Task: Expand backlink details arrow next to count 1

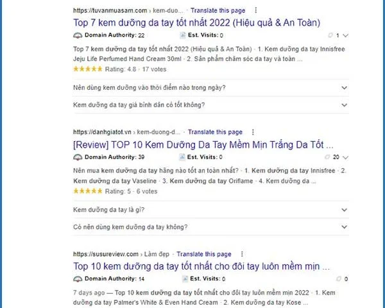Action: tap(345, 36)
